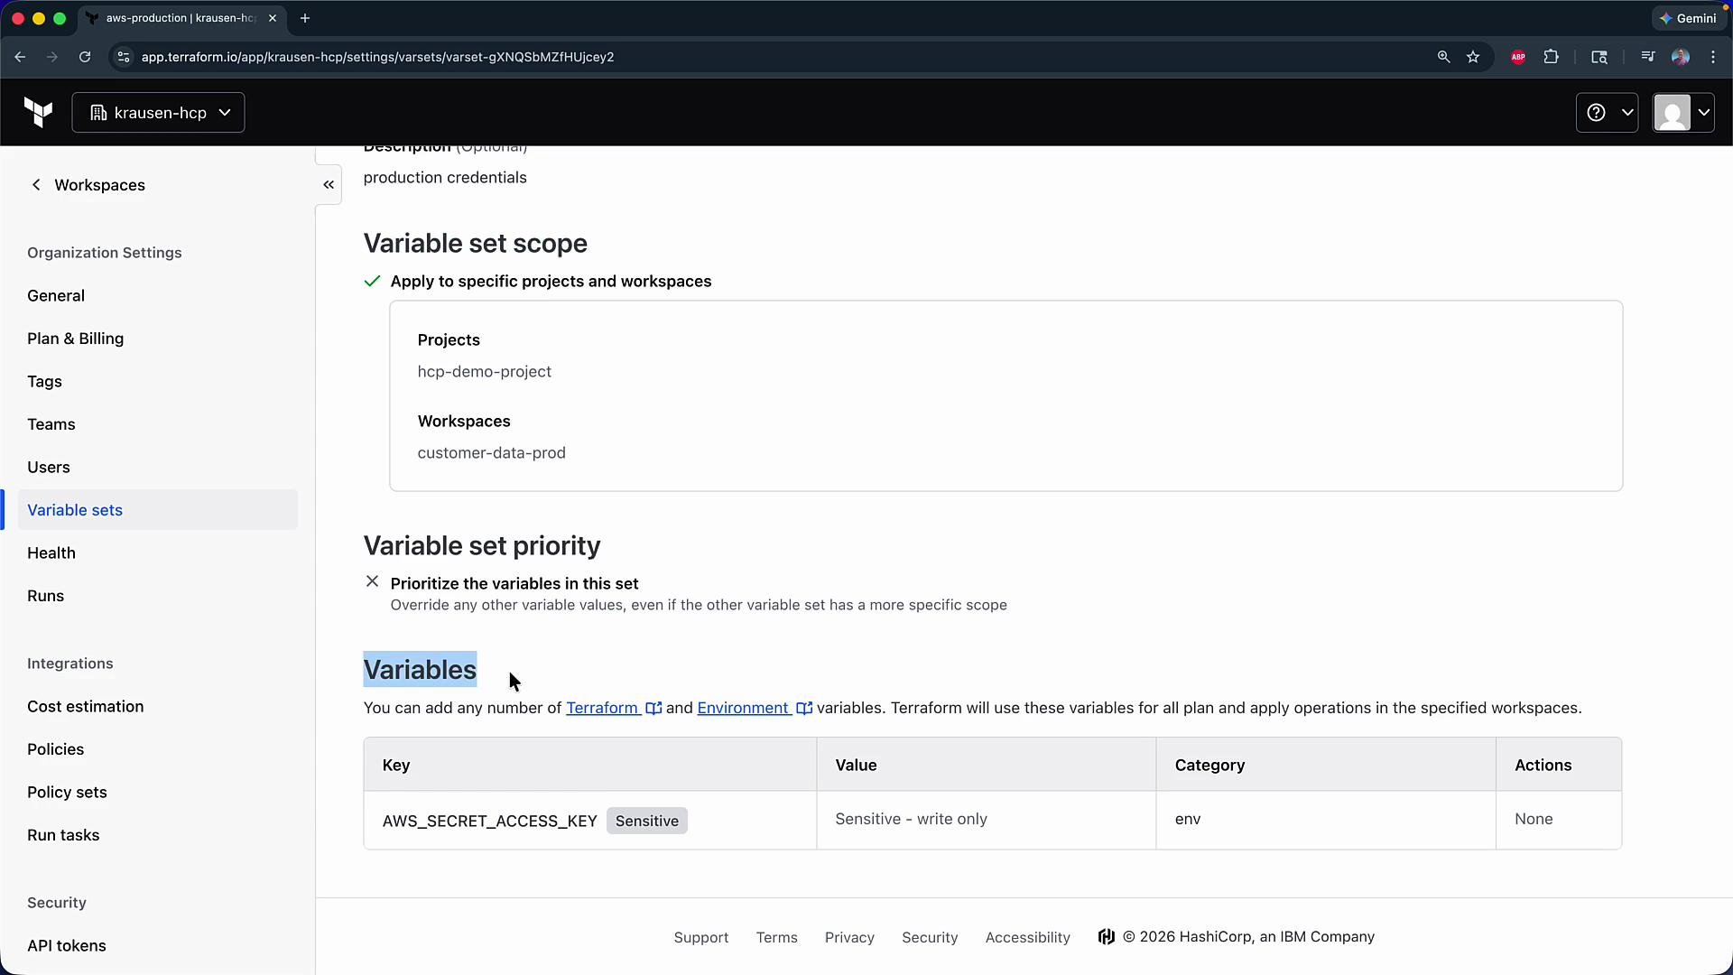Viewport: 1733px width, 975px height.
Task: Open the Terraform variables docs link
Action: pos(602,708)
